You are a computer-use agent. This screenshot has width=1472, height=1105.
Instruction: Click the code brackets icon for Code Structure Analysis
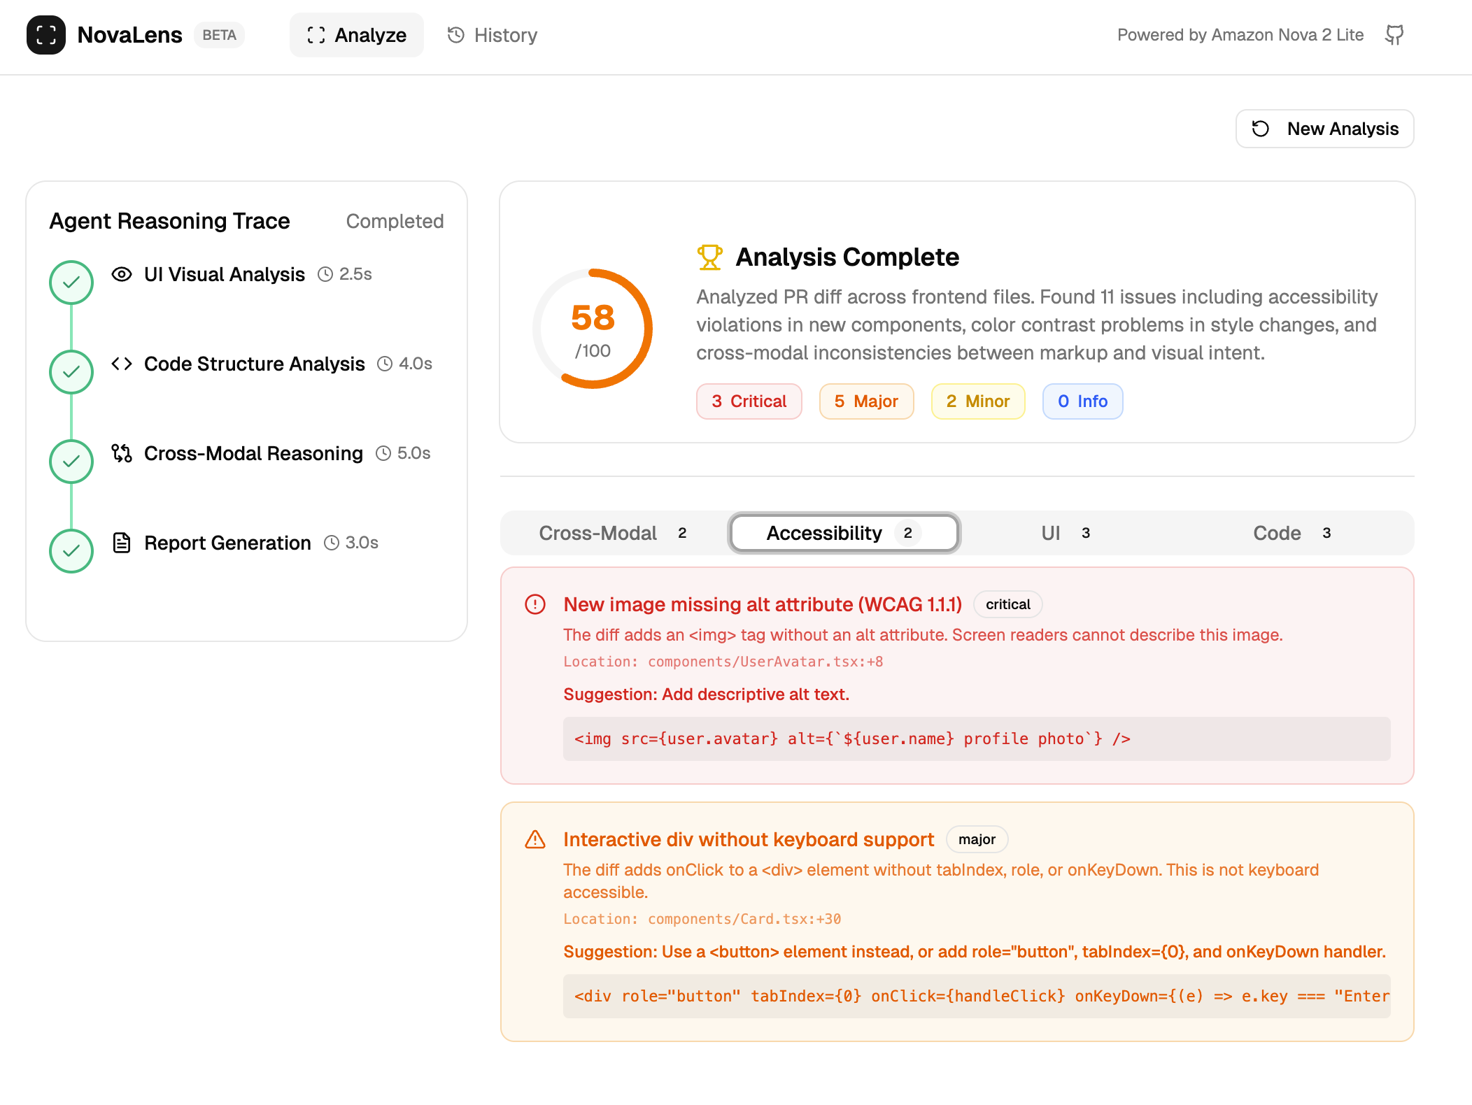(122, 364)
